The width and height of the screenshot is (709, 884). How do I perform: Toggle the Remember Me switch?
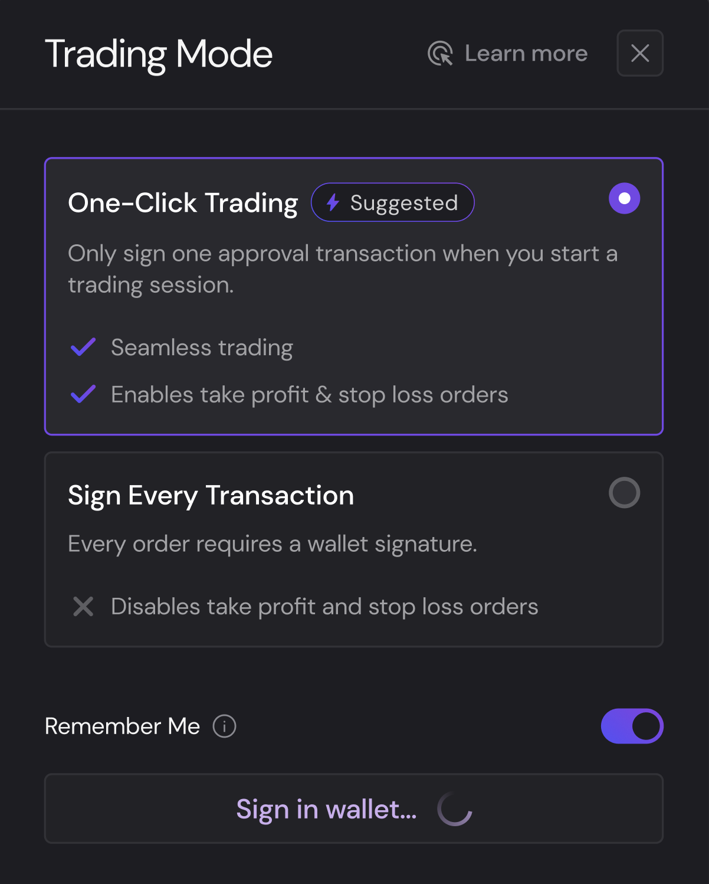(x=632, y=726)
